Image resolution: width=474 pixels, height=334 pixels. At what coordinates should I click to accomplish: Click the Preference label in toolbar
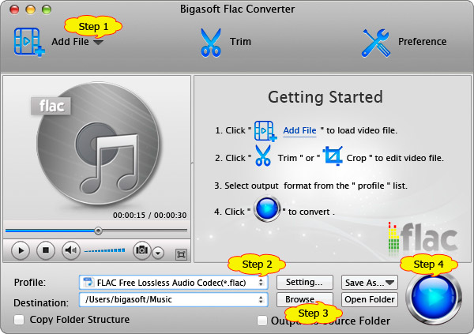point(422,41)
